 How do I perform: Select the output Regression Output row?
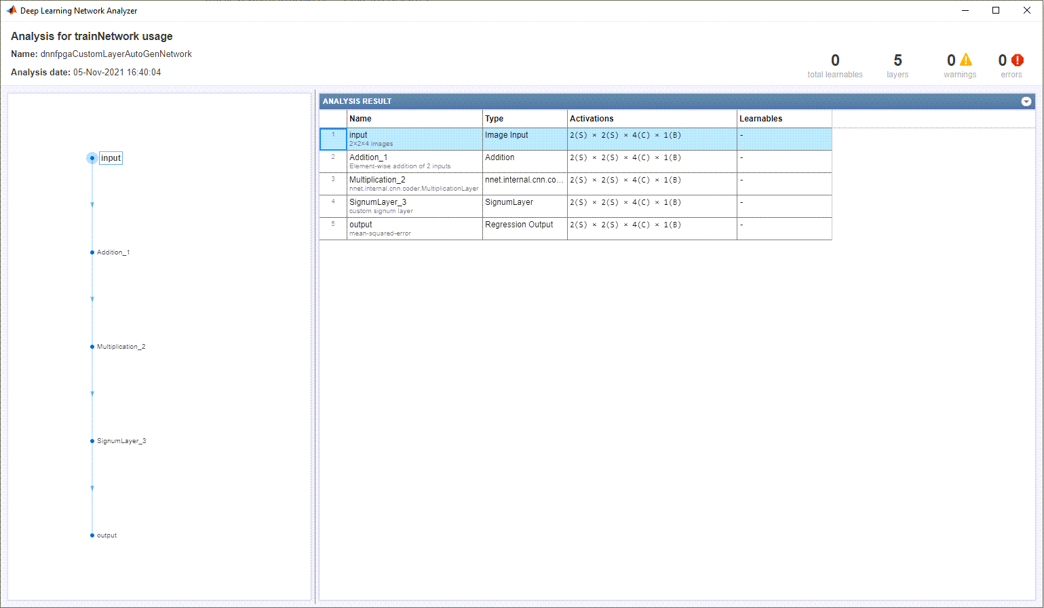[414, 229]
